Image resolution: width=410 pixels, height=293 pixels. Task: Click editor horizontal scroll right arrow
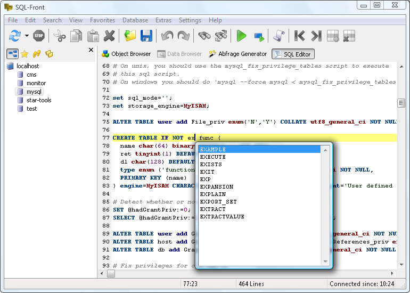coord(392,273)
